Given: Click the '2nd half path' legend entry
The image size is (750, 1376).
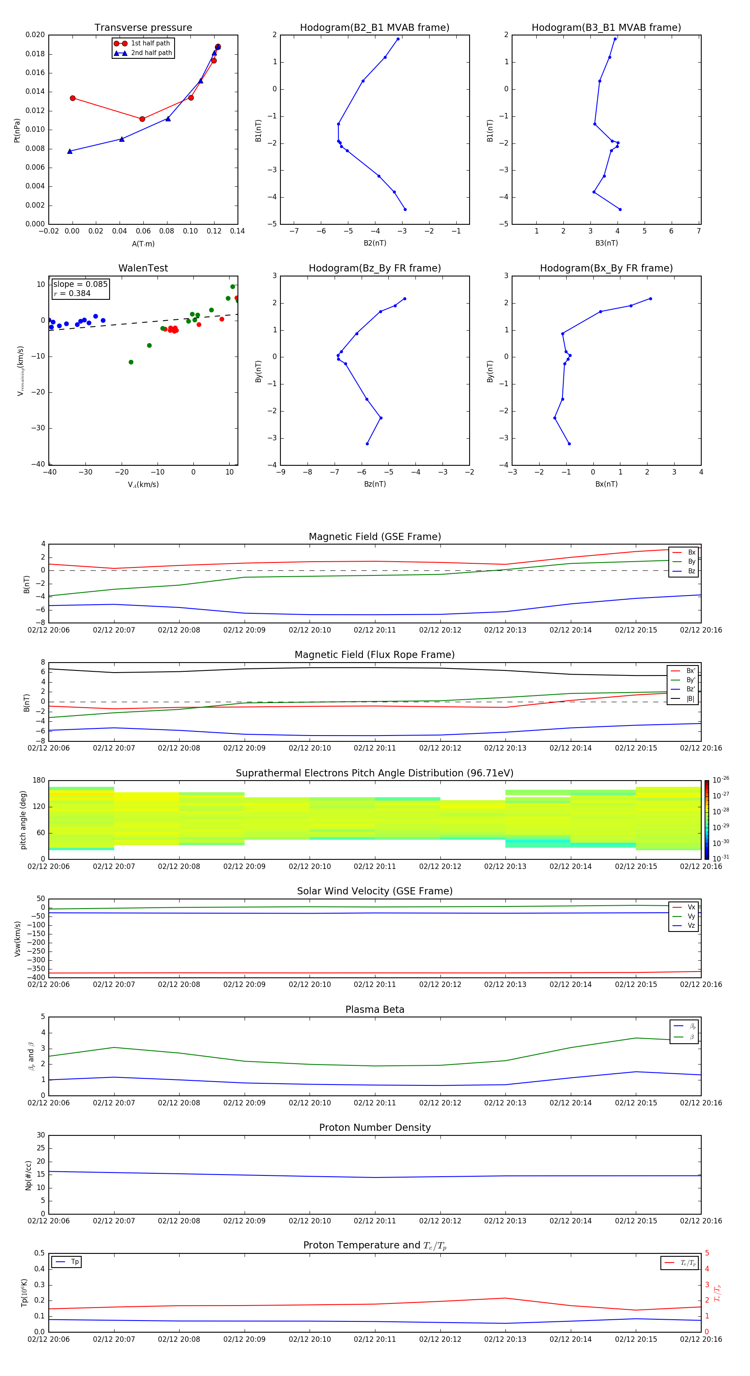Looking at the screenshot, I should coord(143,53).
